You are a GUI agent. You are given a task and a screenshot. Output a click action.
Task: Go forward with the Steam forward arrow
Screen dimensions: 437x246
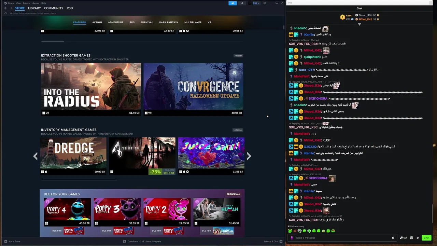pos(11,8)
